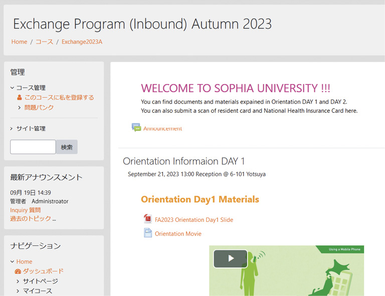The width and height of the screenshot is (385, 296).
Task: Open the Exchange2023A breadcrumb link
Action: point(82,42)
